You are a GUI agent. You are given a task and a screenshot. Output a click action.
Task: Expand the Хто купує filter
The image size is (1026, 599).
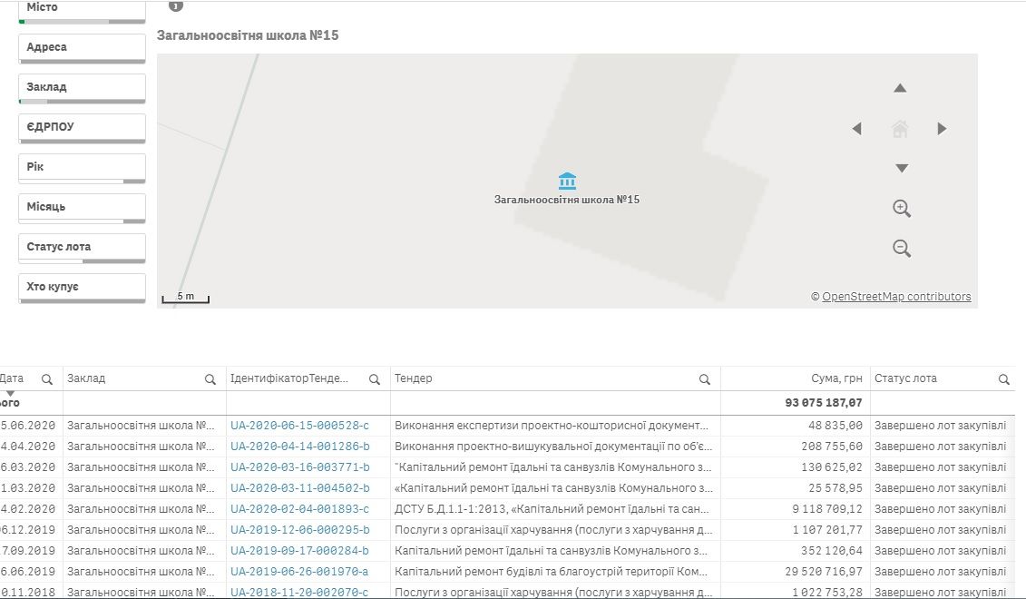pyautogui.click(x=82, y=287)
